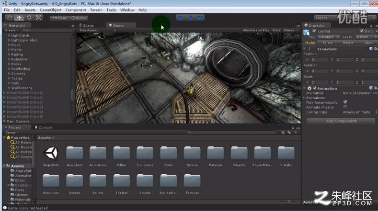Open the Free Aspect dropdown
This screenshot has height=211, width=378.
[x=98, y=30]
